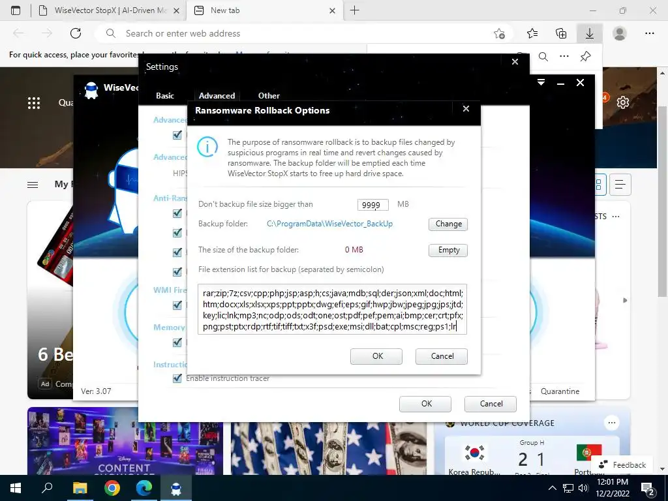Screen dimensions: 668x501
Task: Open the World Cup card more options
Action: point(612,423)
